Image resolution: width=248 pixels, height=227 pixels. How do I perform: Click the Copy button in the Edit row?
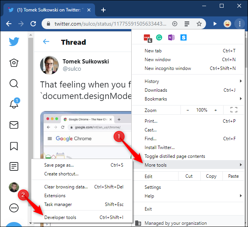point(211,176)
